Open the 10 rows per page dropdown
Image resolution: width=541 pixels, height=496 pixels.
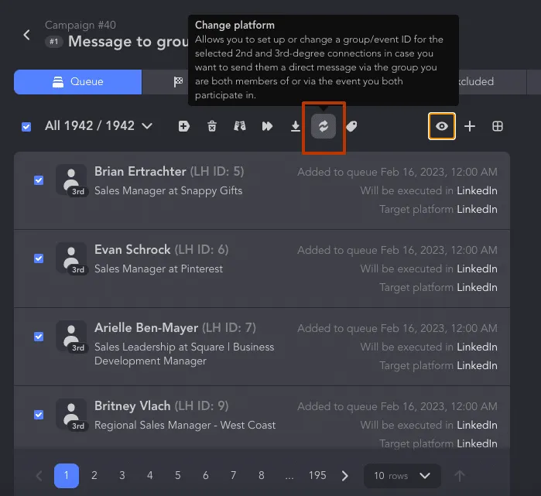(x=402, y=476)
